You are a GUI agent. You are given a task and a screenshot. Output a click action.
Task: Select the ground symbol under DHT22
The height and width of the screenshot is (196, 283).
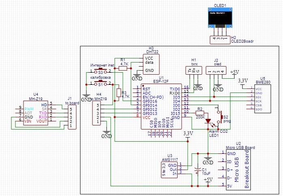pos(137,78)
